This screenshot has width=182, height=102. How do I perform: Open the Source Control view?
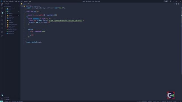2,12
